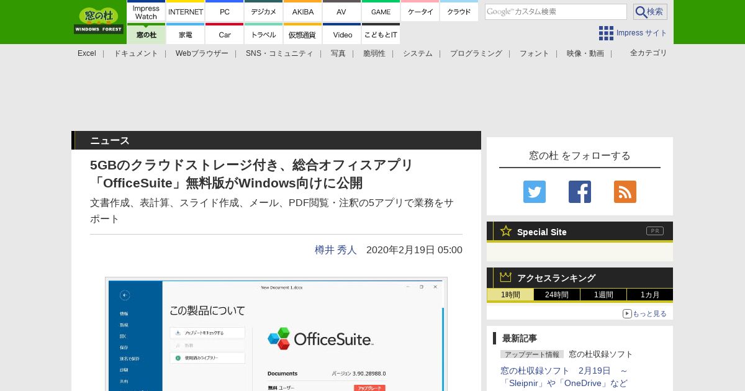The width and height of the screenshot is (745, 391).
Task: Show 全カテゴリ list
Action: [649, 53]
